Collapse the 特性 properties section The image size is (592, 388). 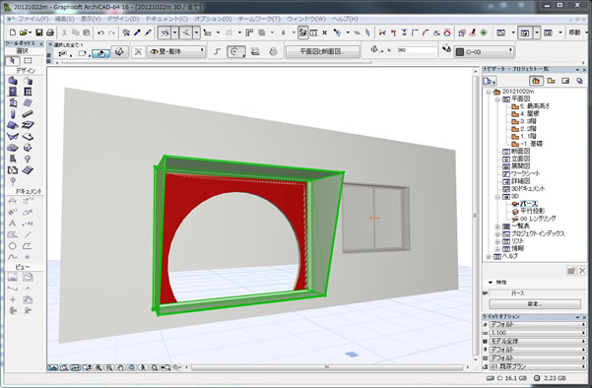point(491,283)
